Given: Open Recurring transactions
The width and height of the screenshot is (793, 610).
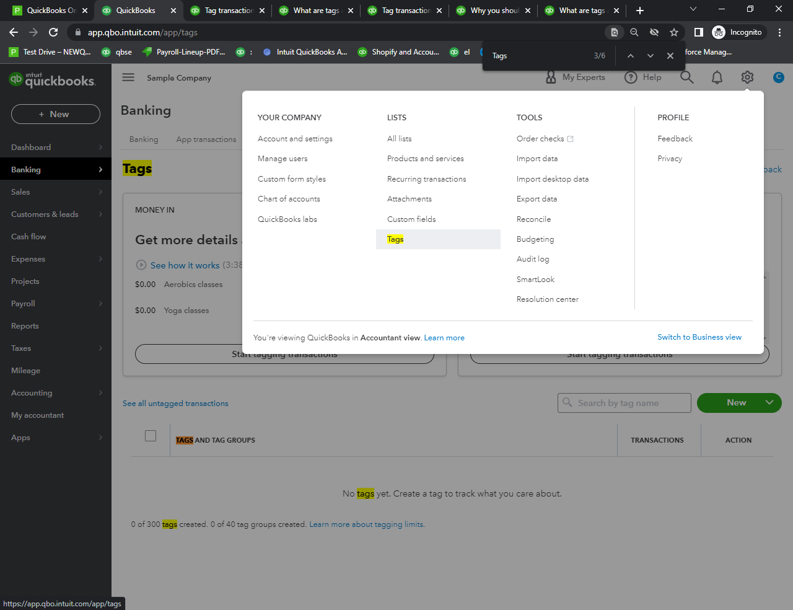Looking at the screenshot, I should coord(427,179).
